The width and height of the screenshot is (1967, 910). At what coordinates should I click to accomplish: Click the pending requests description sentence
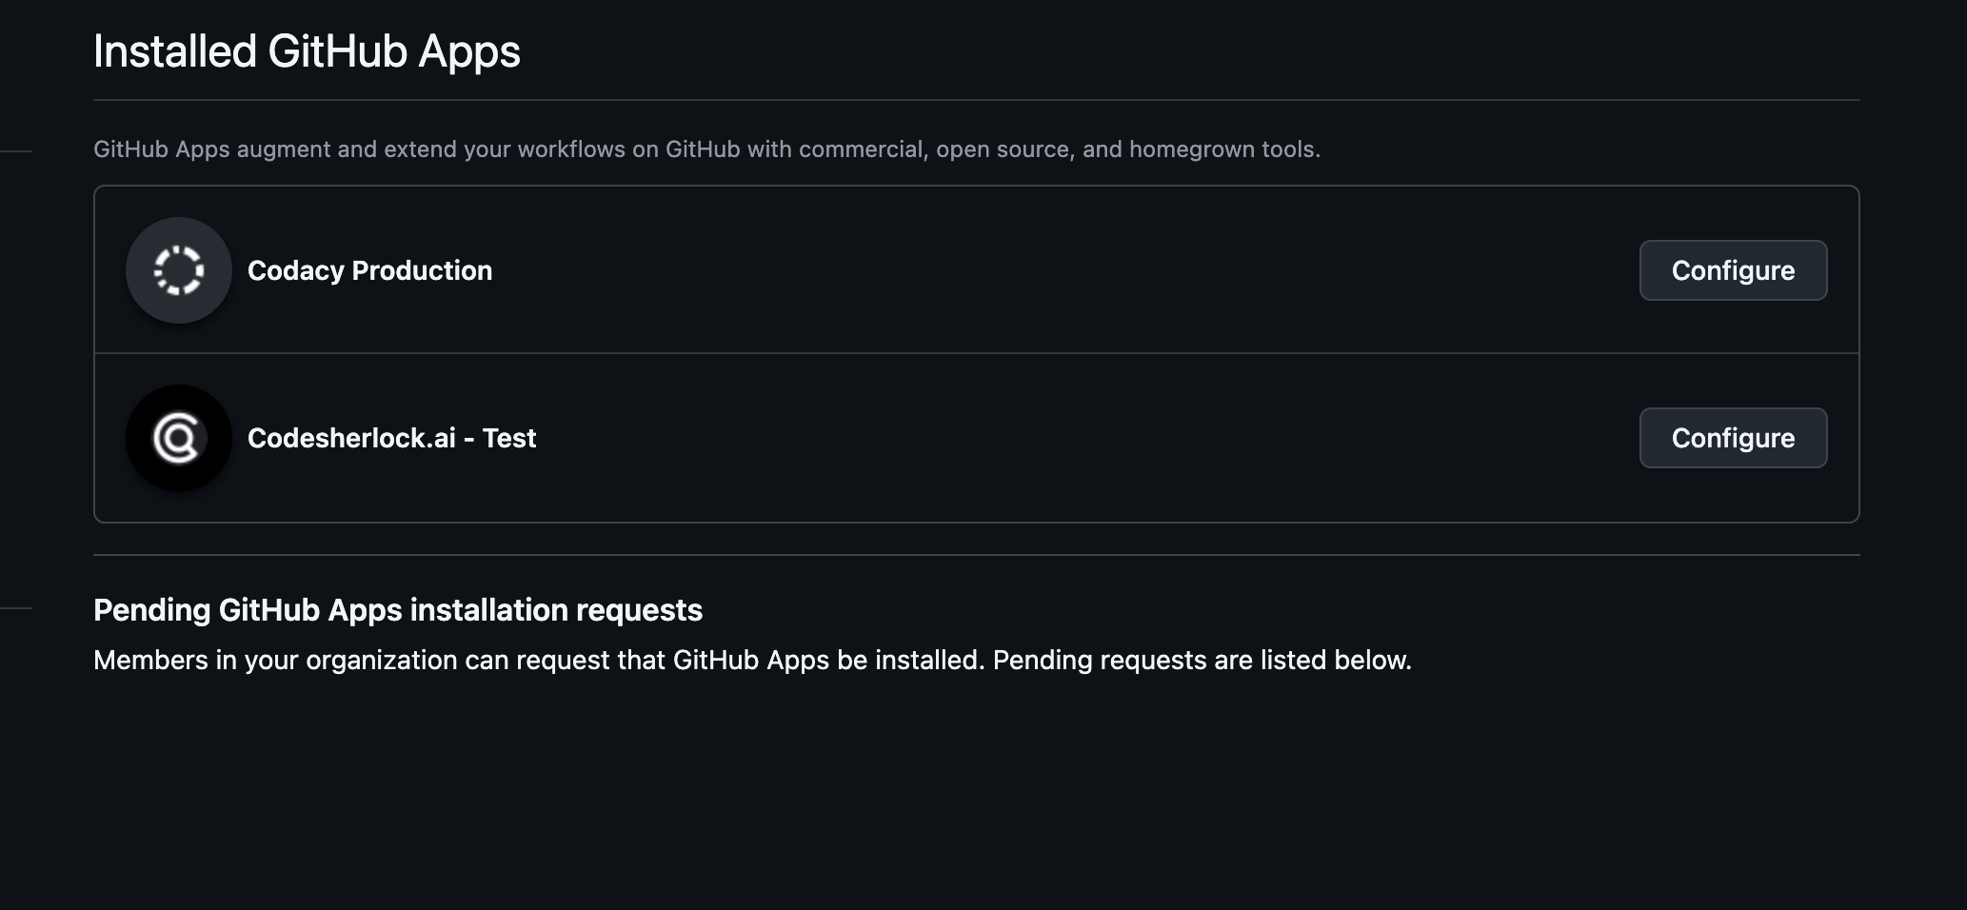point(751,659)
